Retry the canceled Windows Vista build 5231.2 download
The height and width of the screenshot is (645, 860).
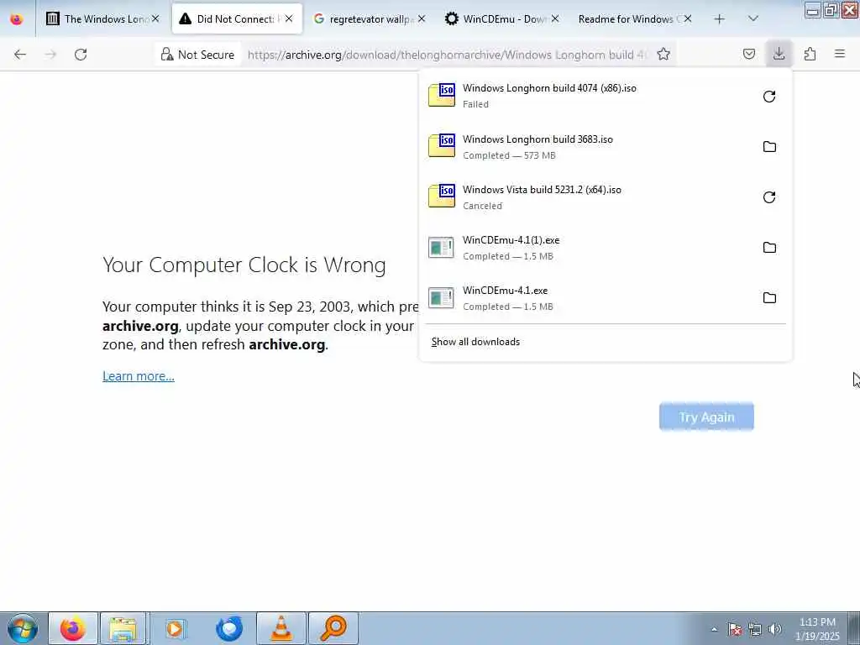click(769, 197)
